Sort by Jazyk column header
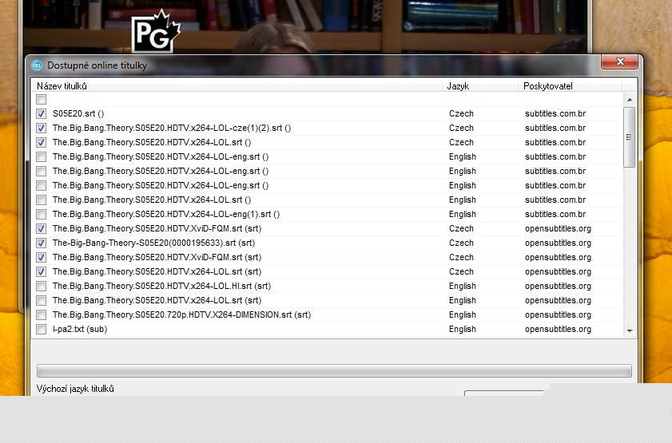Image resolution: width=672 pixels, height=443 pixels. [480, 86]
